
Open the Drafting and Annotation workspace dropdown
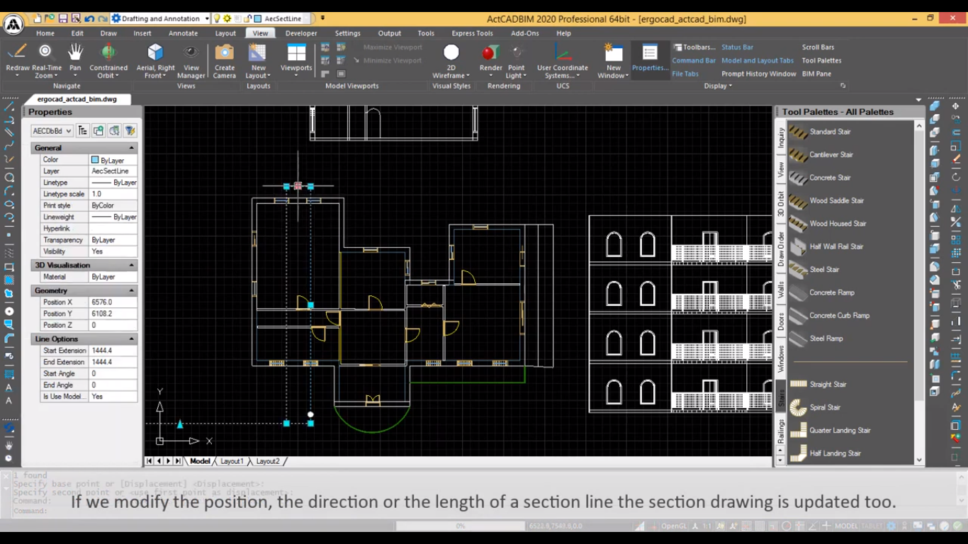[206, 18]
